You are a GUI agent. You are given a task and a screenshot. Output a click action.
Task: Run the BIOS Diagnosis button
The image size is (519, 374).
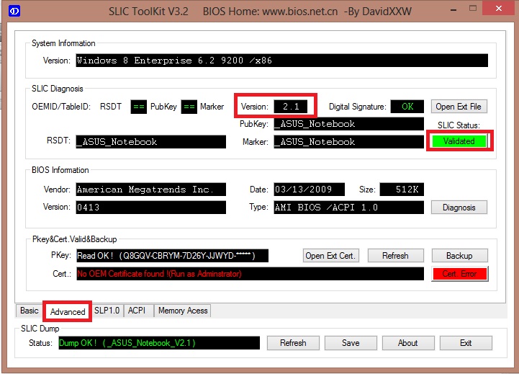click(x=459, y=208)
